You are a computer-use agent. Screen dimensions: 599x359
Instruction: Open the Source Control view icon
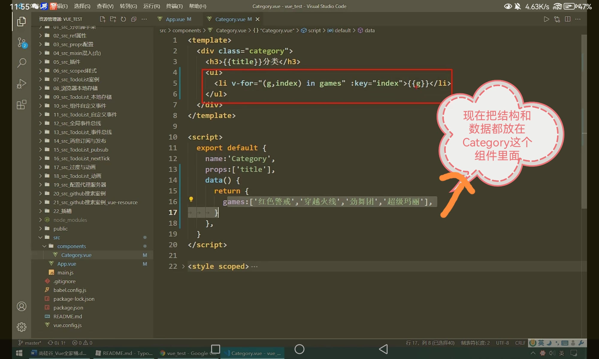tap(22, 42)
